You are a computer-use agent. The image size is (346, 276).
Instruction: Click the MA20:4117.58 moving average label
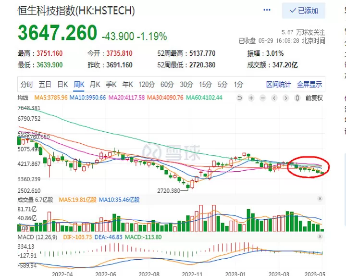pyautogui.click(x=126, y=98)
